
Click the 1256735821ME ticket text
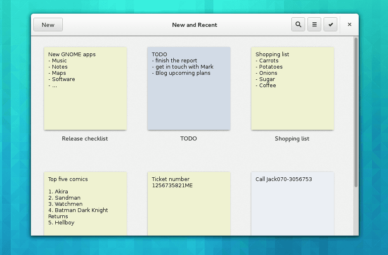click(x=172, y=186)
